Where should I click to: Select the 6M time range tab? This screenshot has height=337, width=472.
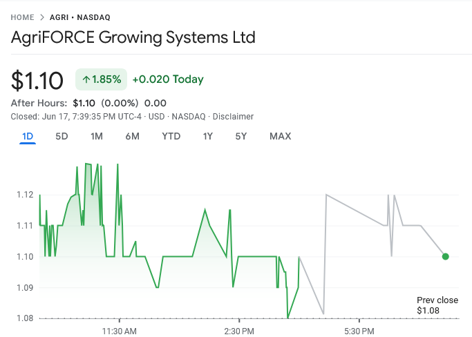[x=132, y=136]
